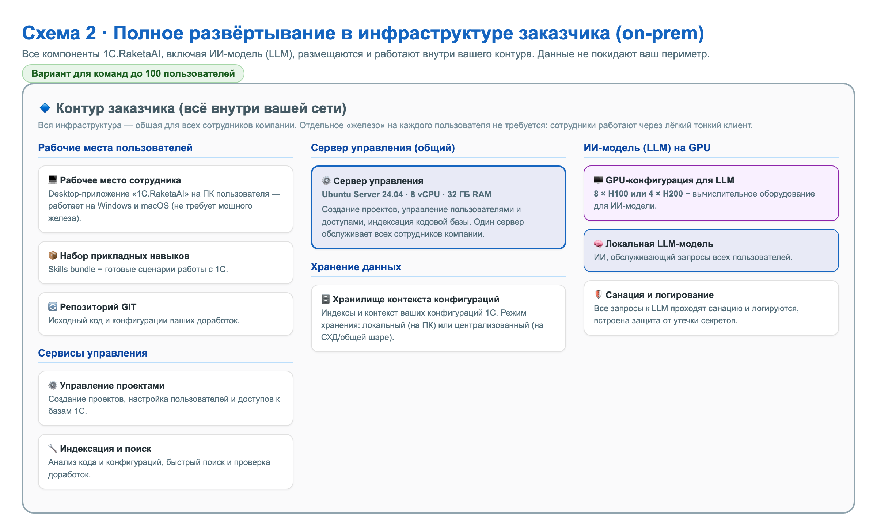Screen dimensions: 877x526
Task: Click the spec line Ubuntu Server 24.04 · 8 vCPU
Action: tap(406, 194)
